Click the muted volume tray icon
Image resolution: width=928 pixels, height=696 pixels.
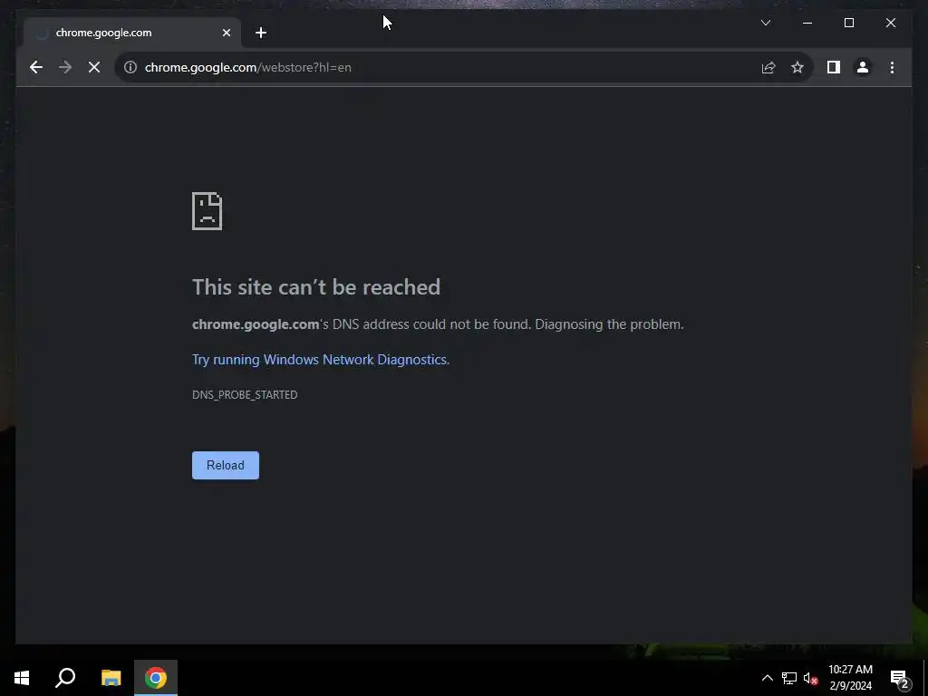coord(811,678)
